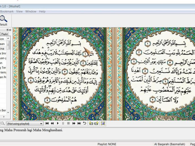Click the list scrollbar thumb
Viewport: 195px width, 146px height.
tap(8, 45)
